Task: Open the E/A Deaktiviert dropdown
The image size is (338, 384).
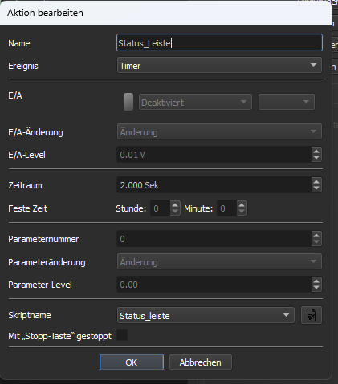Action: point(195,102)
